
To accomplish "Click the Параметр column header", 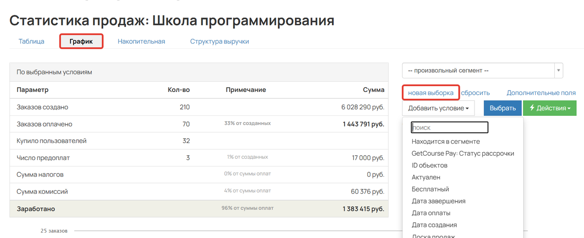I will (33, 90).
